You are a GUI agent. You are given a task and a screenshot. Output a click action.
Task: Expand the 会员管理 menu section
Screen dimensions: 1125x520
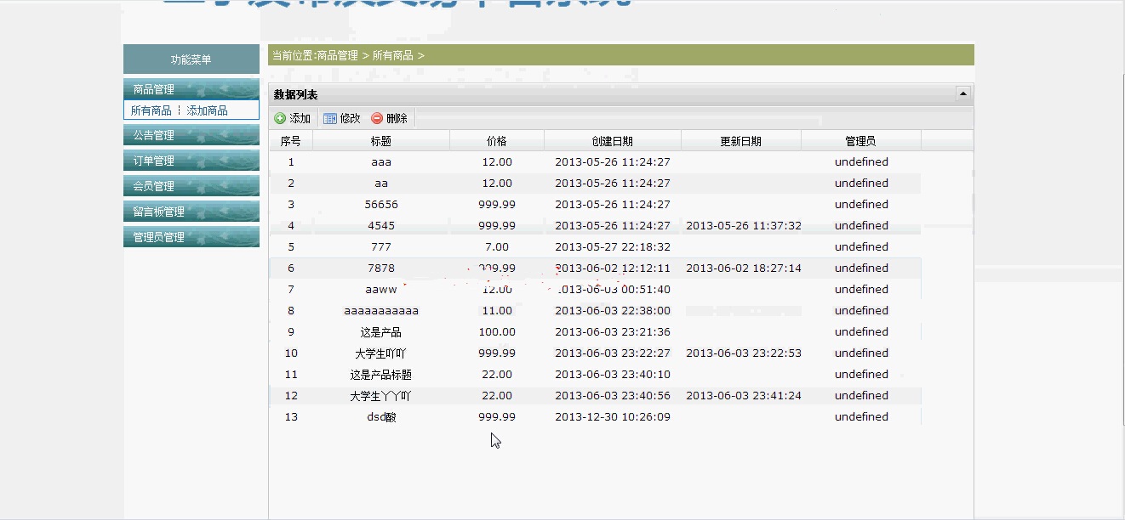tap(191, 186)
